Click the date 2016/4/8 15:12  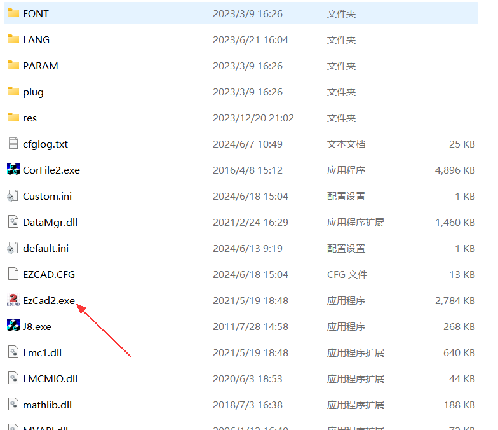pyautogui.click(x=248, y=170)
